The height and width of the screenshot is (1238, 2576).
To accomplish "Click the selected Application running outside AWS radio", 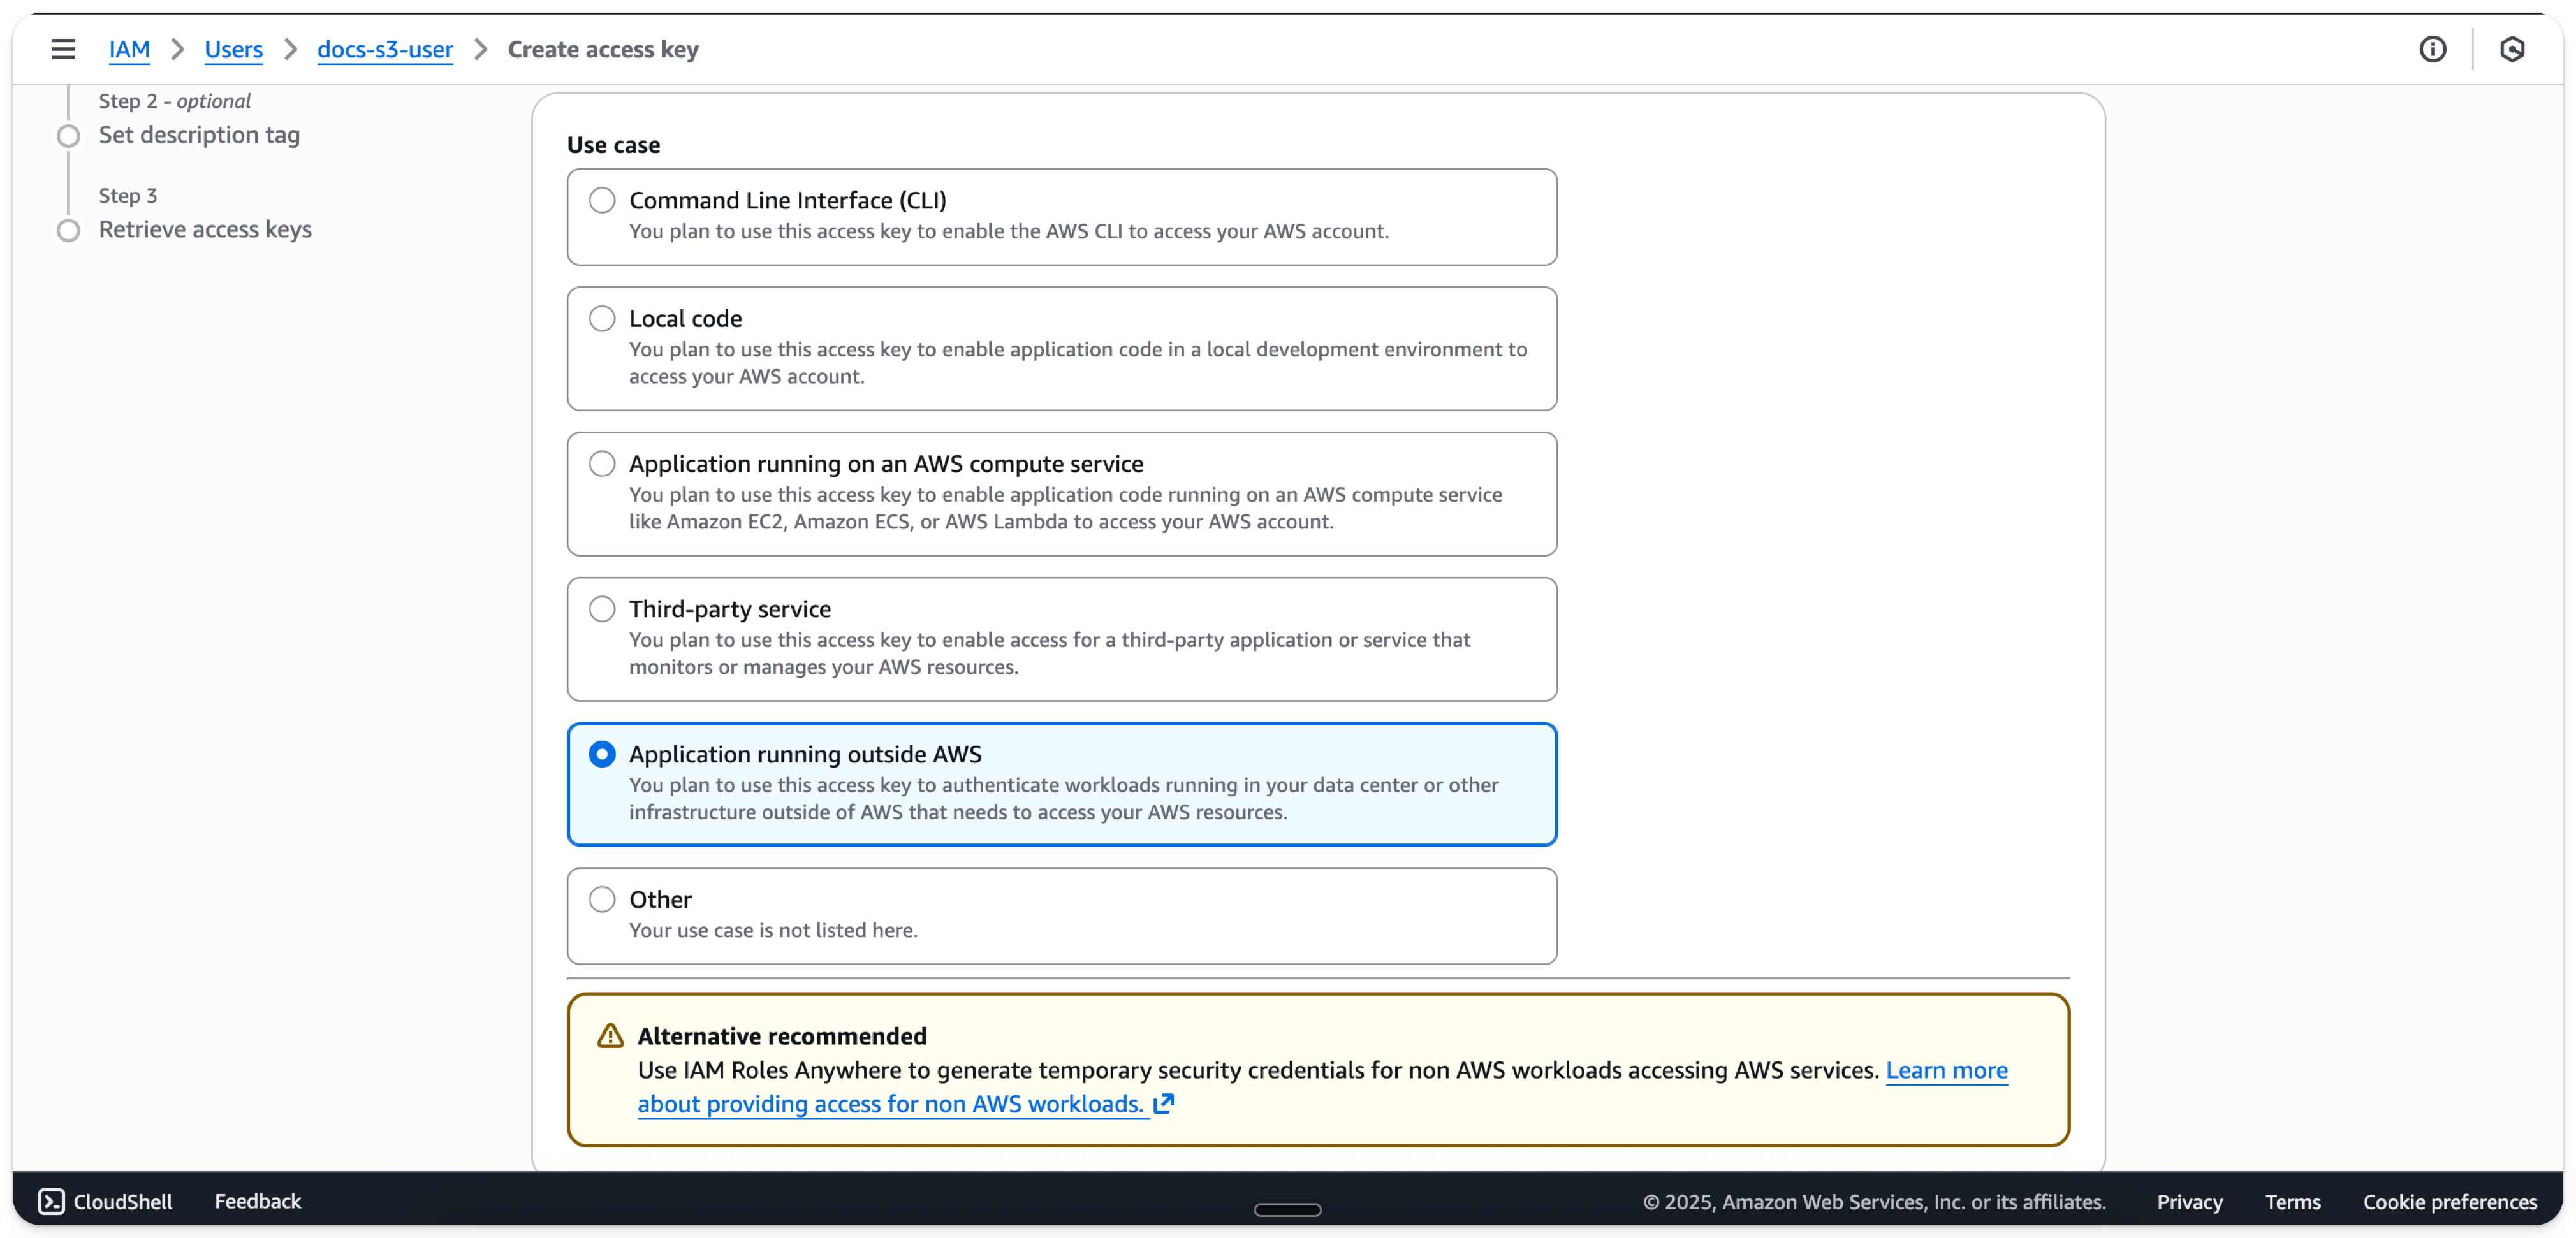I will click(602, 754).
